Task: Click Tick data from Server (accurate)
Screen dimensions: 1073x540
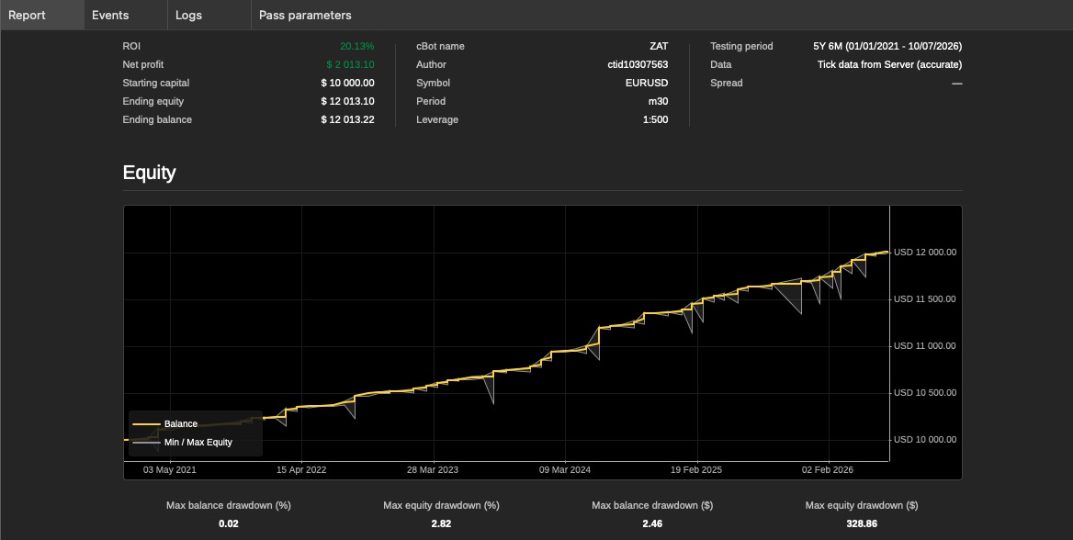Action: tap(889, 64)
